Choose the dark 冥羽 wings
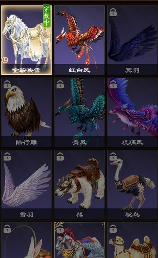Viewport: 158px width, 258px height. [x=132, y=40]
